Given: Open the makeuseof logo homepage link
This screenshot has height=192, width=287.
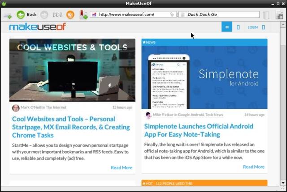Looking at the screenshot, I should tap(38, 27).
